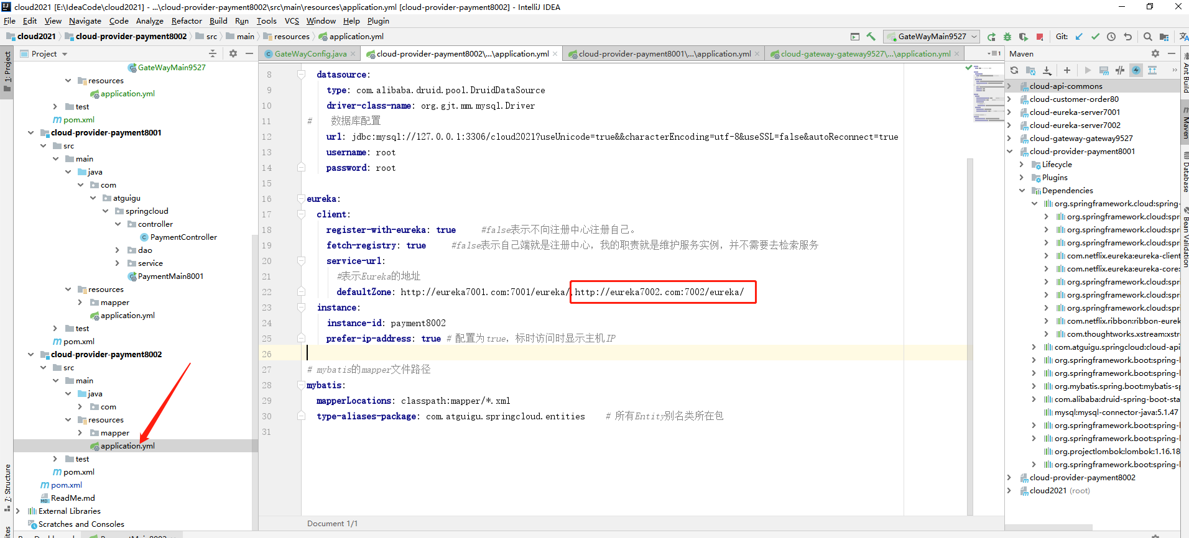Click the red Stop button

(1040, 37)
